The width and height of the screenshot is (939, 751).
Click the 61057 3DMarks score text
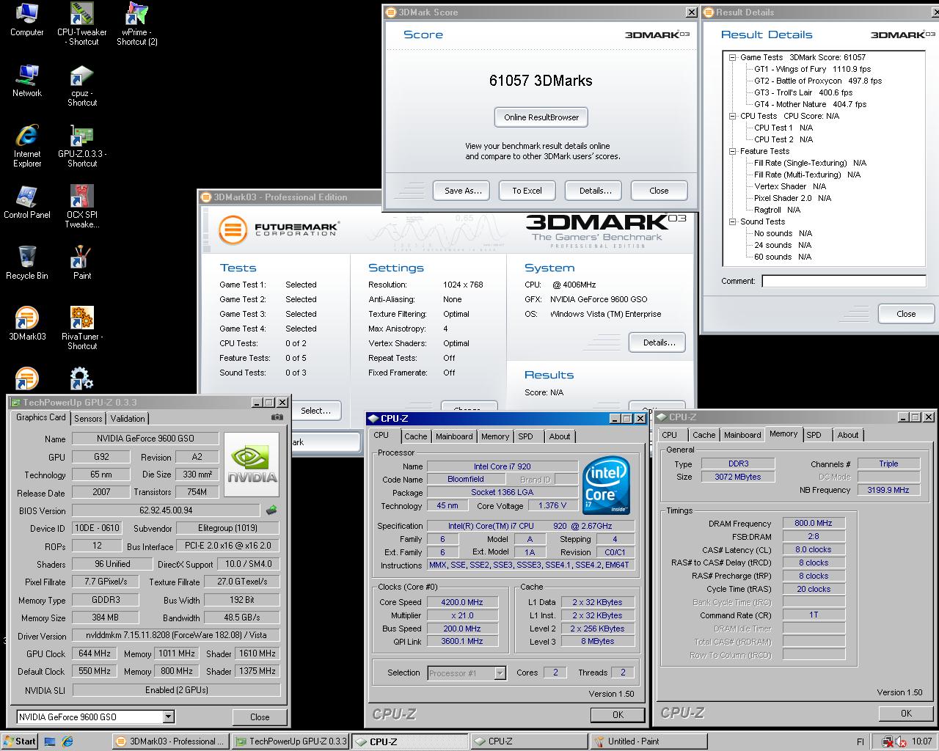[541, 81]
